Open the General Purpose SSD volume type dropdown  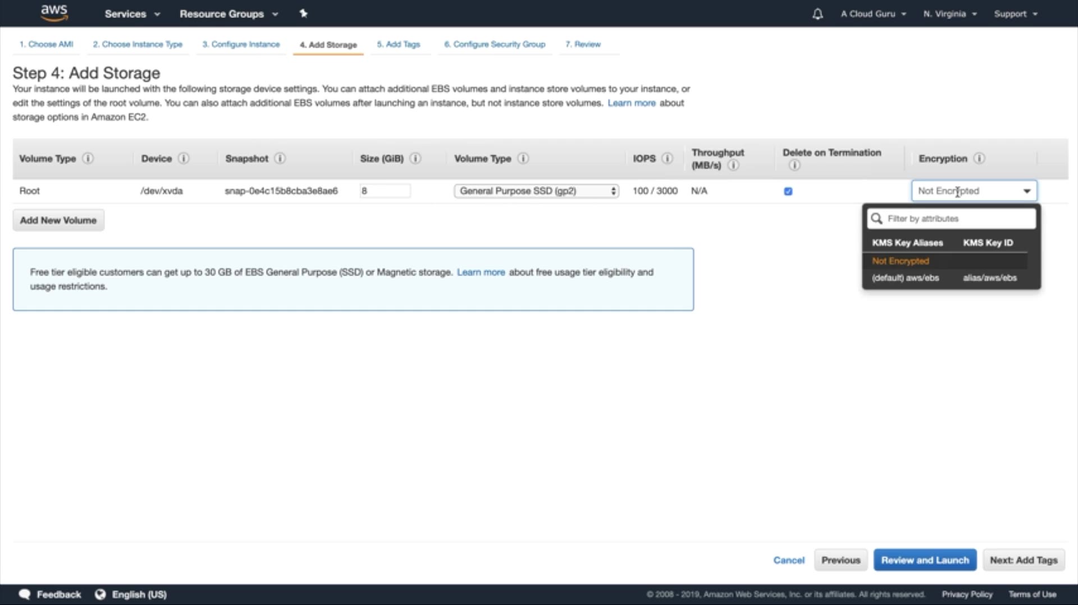pyautogui.click(x=536, y=191)
